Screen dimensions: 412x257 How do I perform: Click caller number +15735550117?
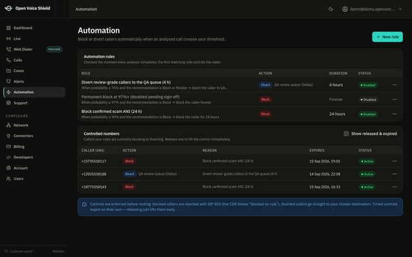tap(94, 161)
